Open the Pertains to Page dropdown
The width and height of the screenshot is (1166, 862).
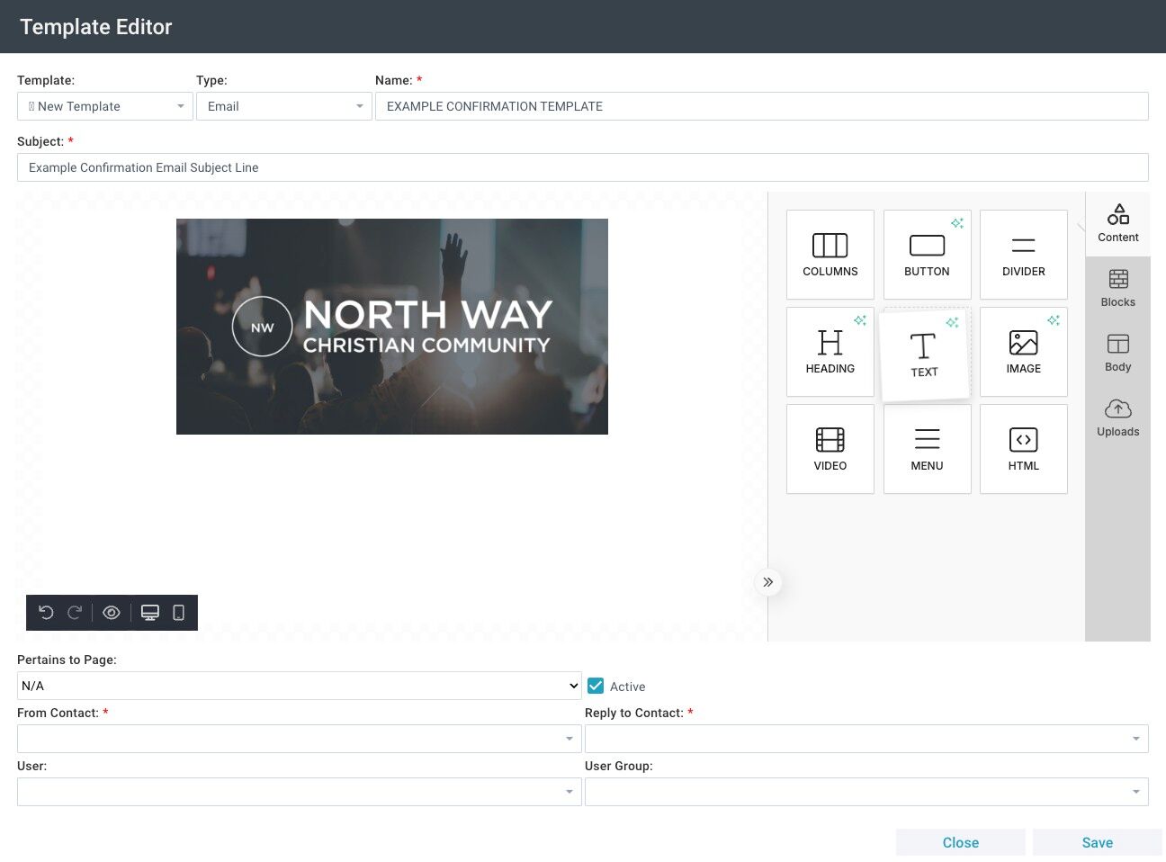tap(300, 686)
